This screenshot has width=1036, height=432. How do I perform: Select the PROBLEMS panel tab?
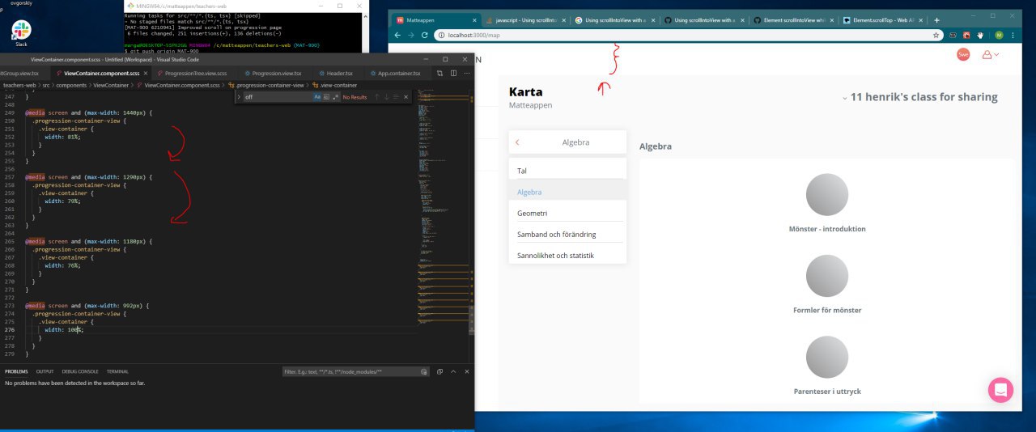[x=16, y=371]
